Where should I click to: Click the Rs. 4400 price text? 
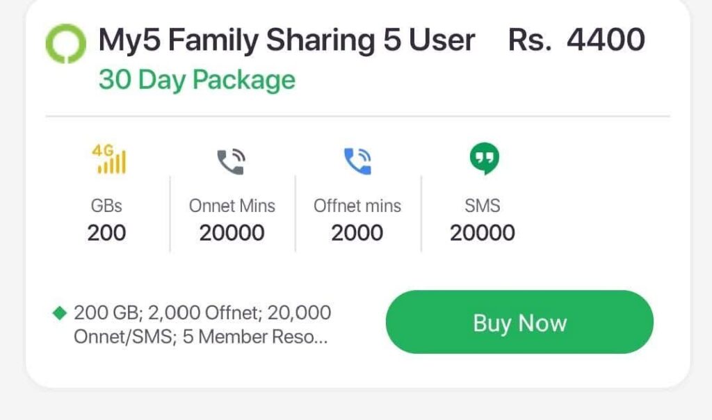pos(576,40)
